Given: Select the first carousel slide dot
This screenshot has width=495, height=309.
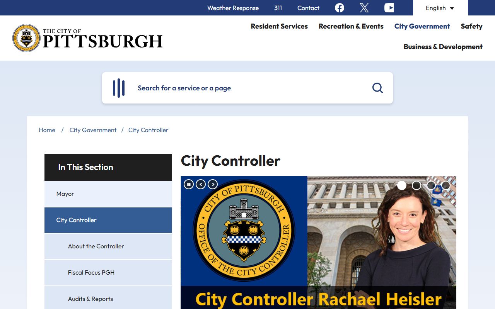Looking at the screenshot, I should coord(402,185).
